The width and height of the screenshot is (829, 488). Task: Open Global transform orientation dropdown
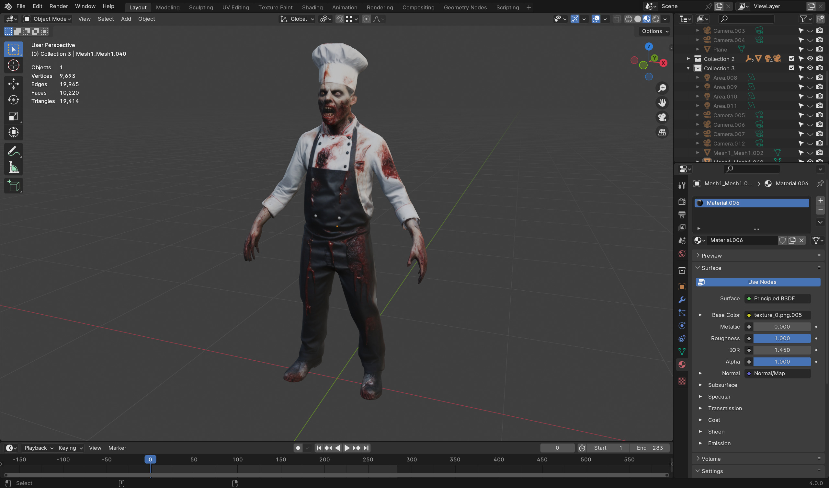(297, 19)
